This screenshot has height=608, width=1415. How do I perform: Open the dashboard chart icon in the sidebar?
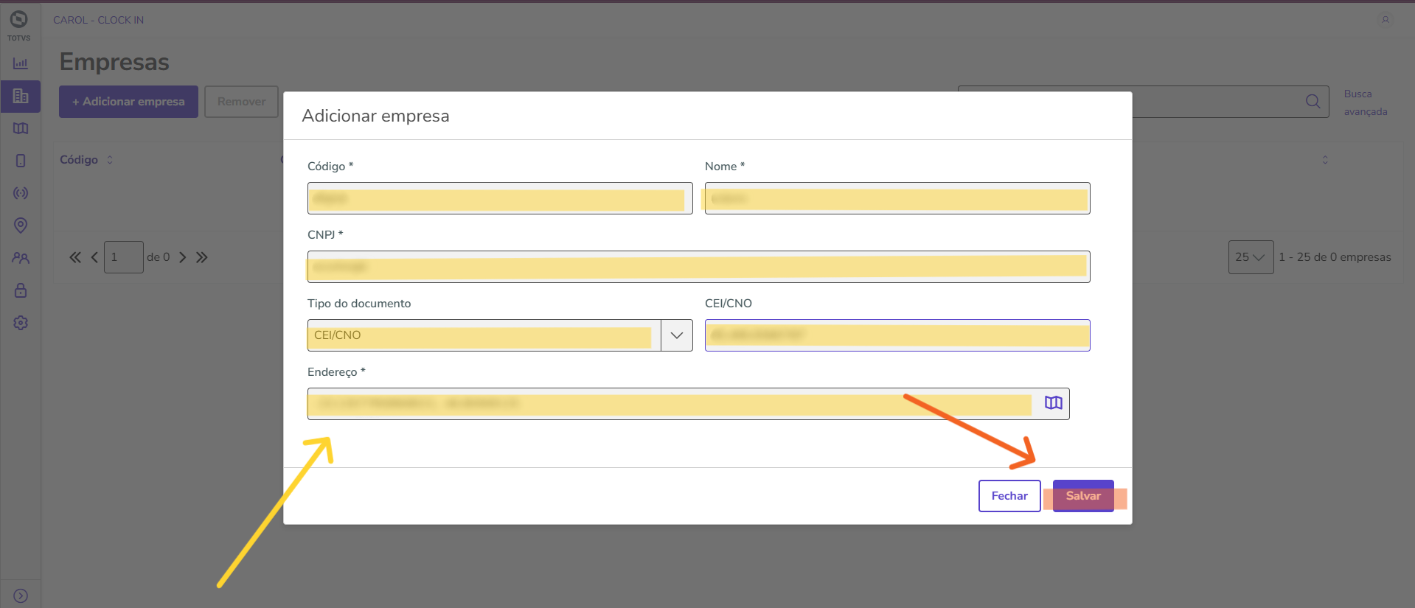click(21, 63)
